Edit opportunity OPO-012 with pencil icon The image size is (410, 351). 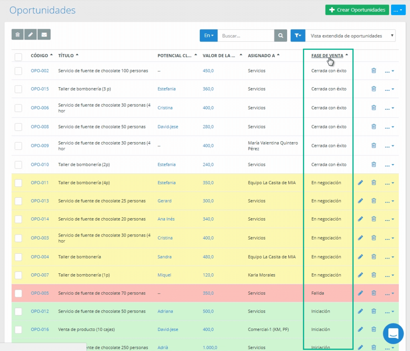pos(360,311)
